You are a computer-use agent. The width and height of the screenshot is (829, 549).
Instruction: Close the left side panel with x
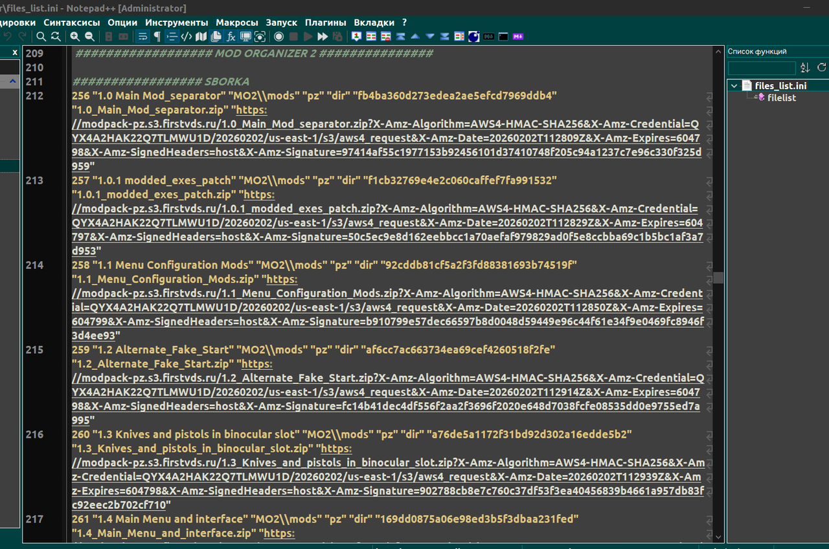(x=15, y=52)
